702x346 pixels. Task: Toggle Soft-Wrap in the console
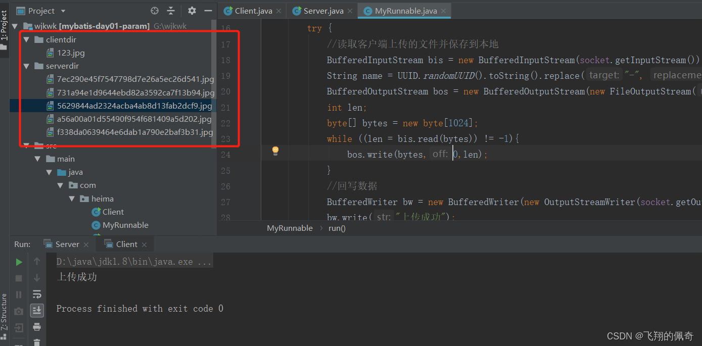pos(37,294)
